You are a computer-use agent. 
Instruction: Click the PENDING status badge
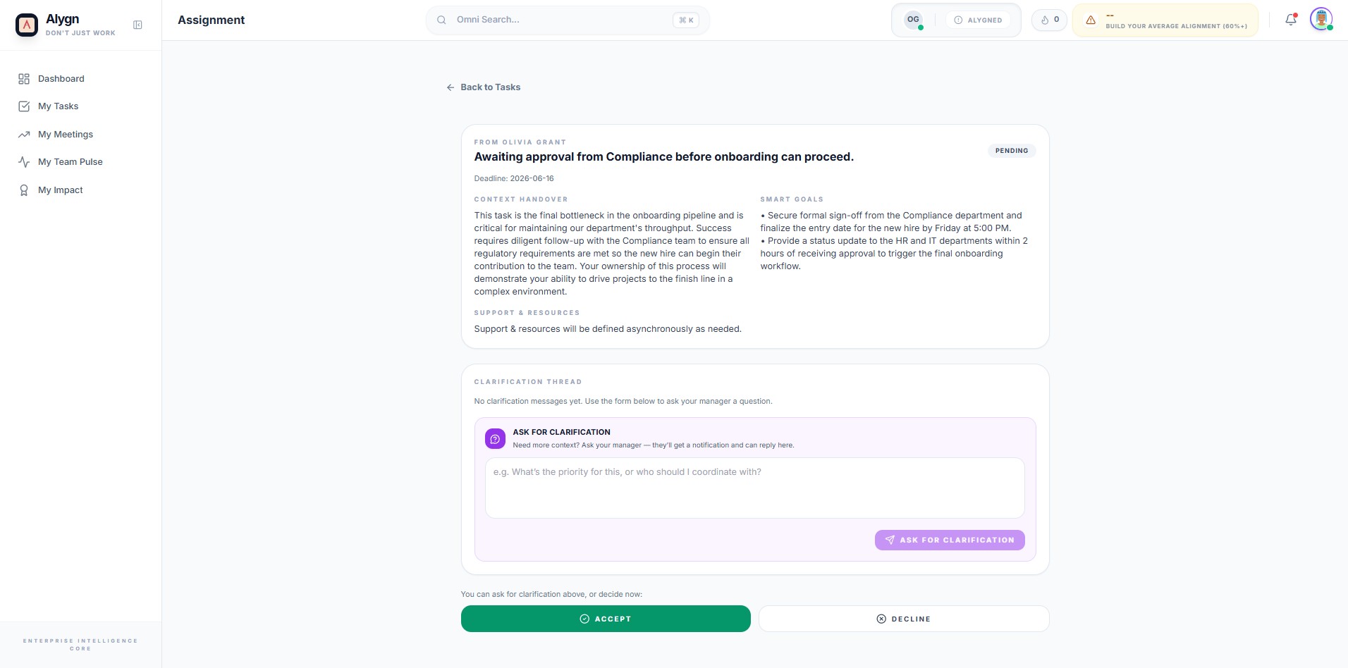(1012, 151)
